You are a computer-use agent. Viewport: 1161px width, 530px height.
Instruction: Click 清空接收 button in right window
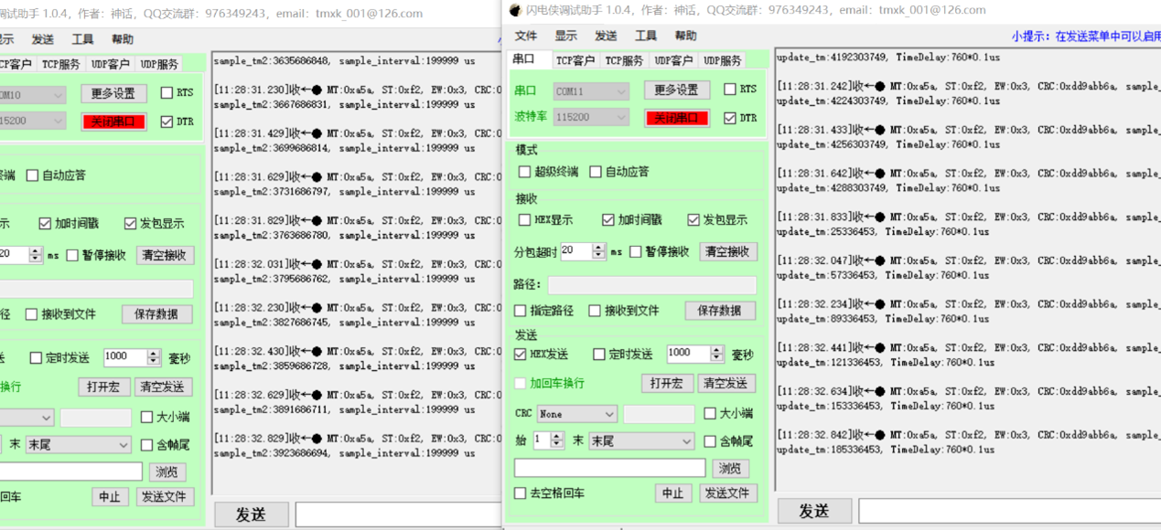pyautogui.click(x=728, y=251)
